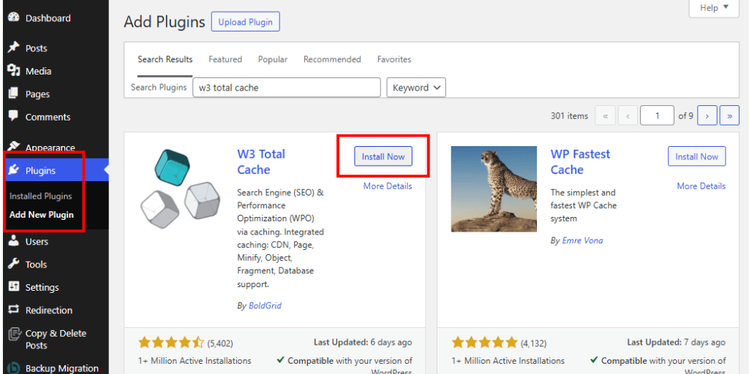Click the Search Plugins text field

point(287,88)
